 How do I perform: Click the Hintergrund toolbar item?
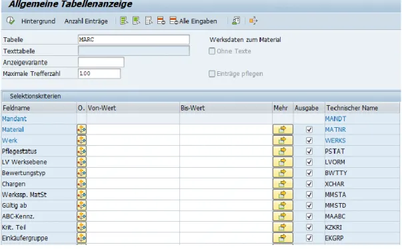38,21
